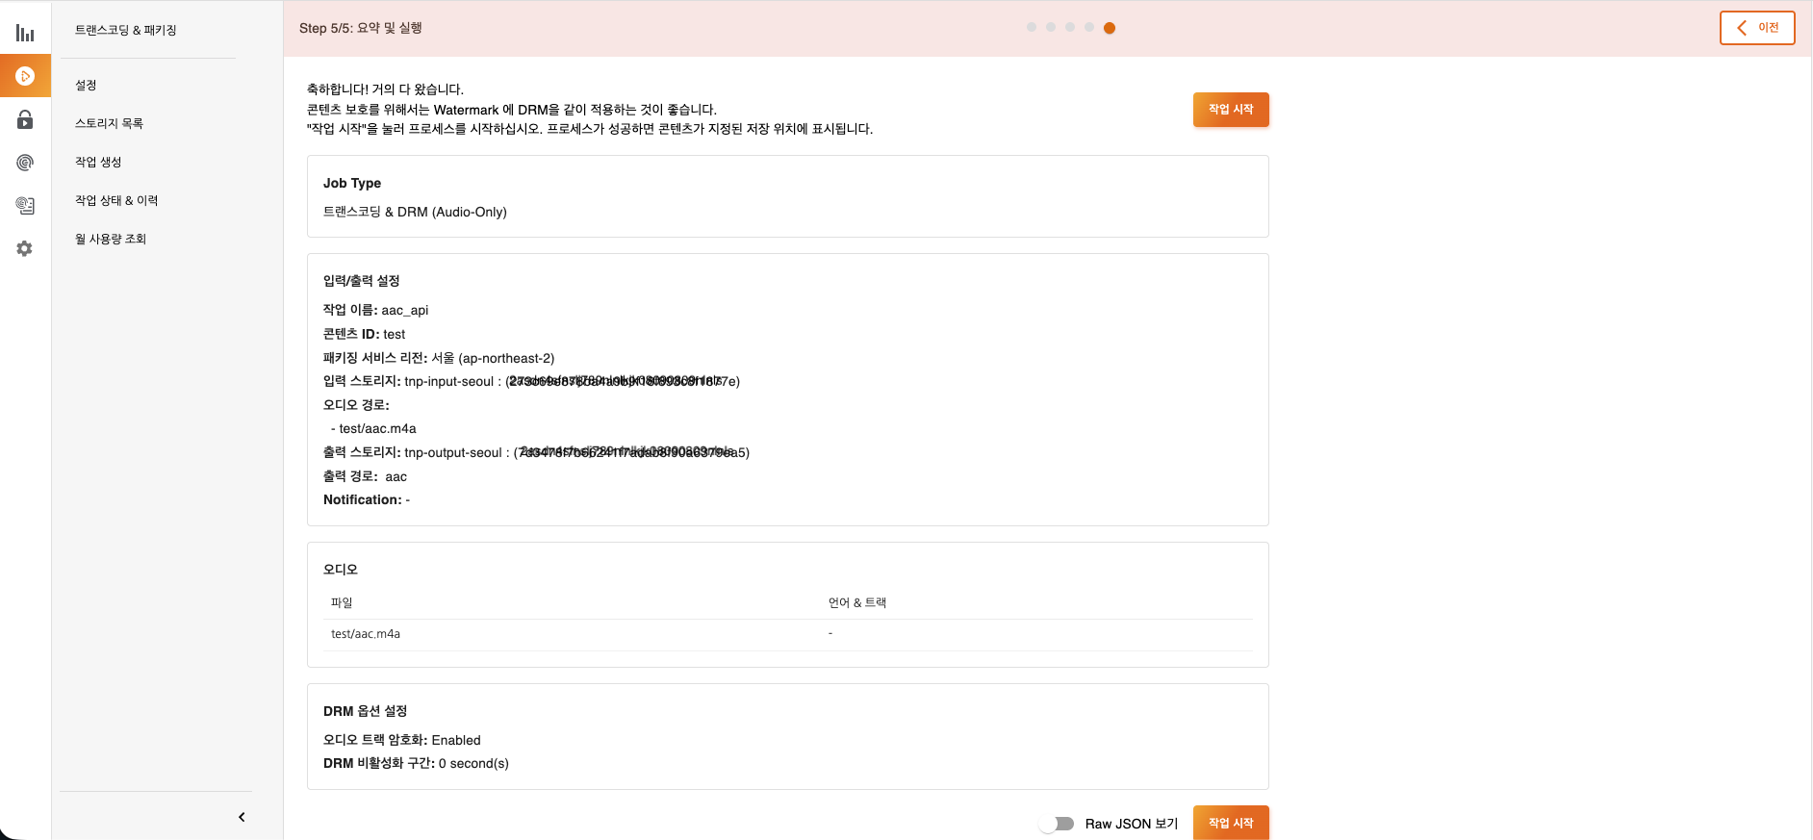This screenshot has width=1813, height=840.
Task: Collapse the submenu panel with the chevron
Action: tap(242, 817)
